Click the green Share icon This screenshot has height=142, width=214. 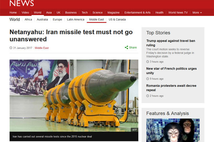coord(126,48)
